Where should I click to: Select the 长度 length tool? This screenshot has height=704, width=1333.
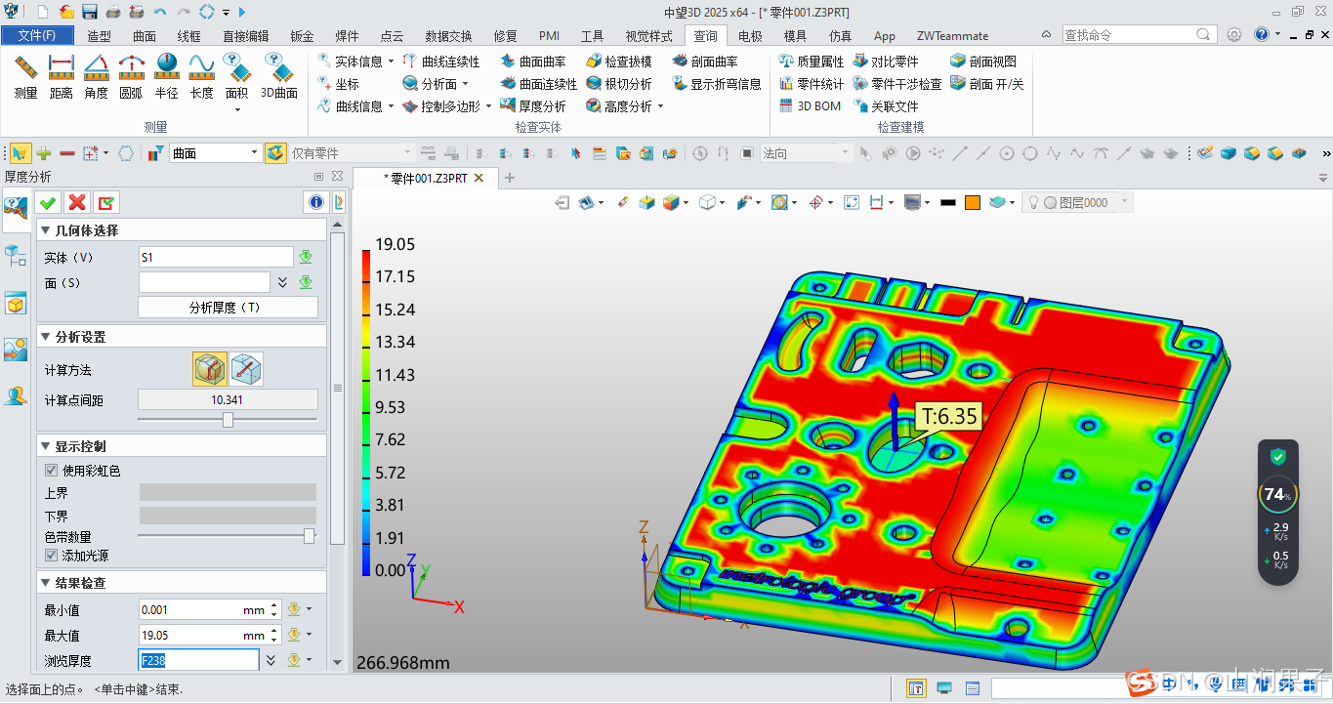click(x=201, y=77)
